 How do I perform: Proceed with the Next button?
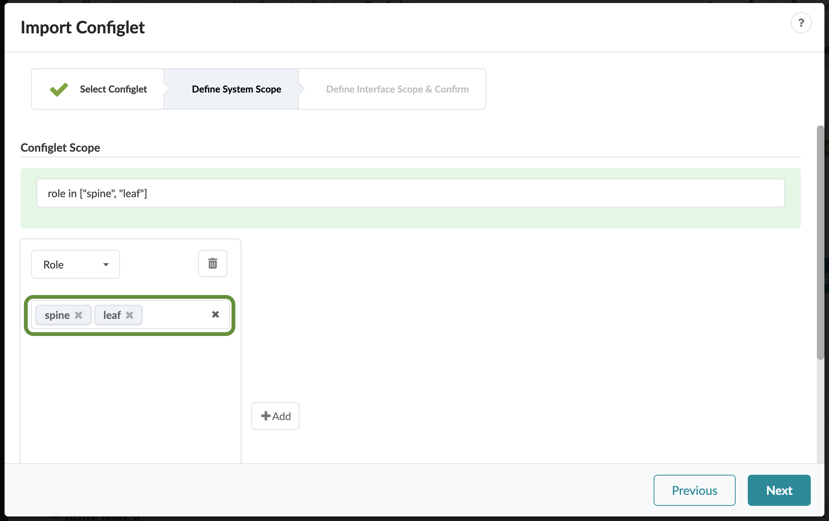[779, 490]
